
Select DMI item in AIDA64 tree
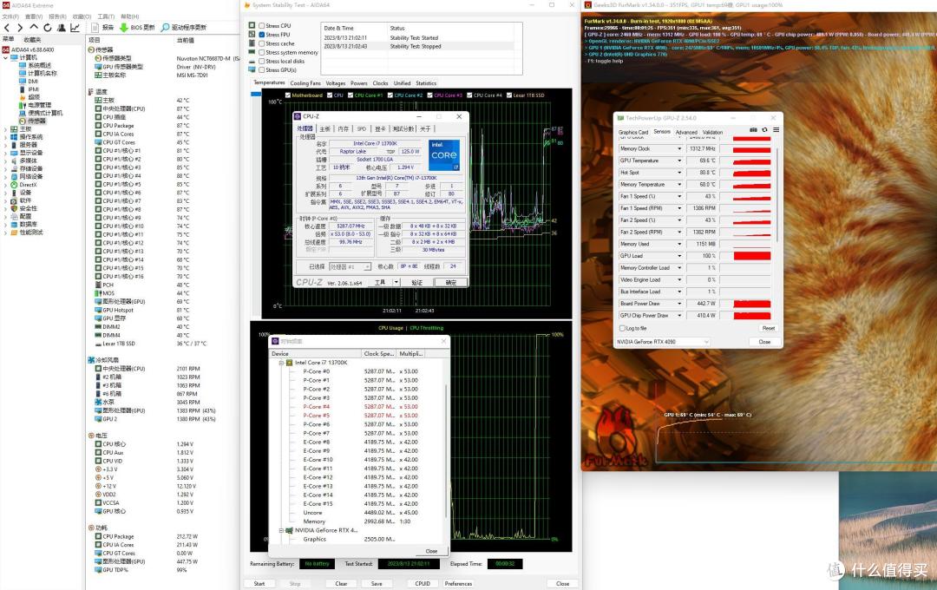28,82
